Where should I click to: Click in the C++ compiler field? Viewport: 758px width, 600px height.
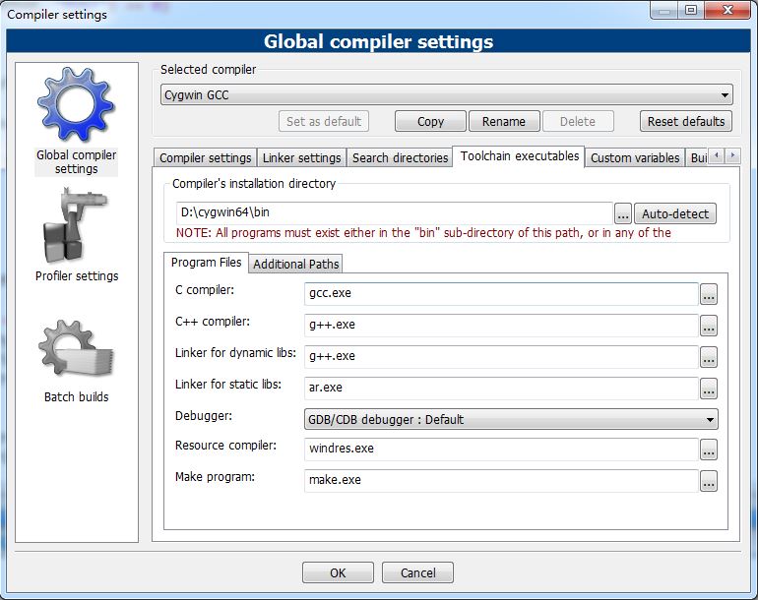(501, 326)
